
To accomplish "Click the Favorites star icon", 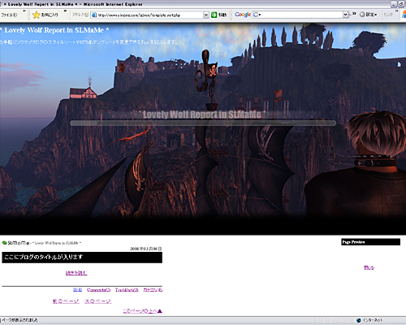I will tap(36, 15).
